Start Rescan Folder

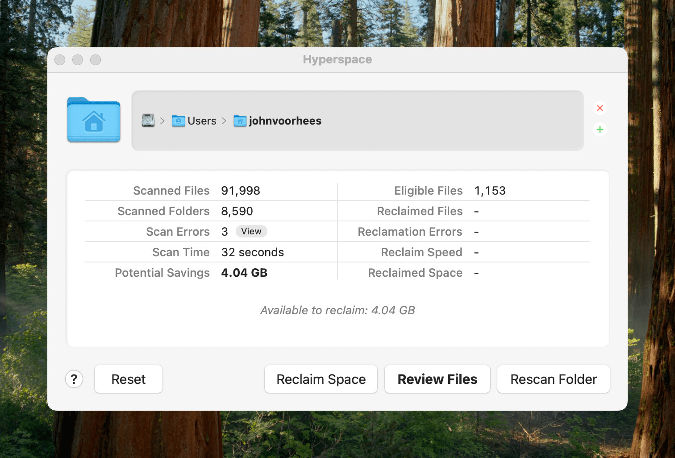(553, 379)
